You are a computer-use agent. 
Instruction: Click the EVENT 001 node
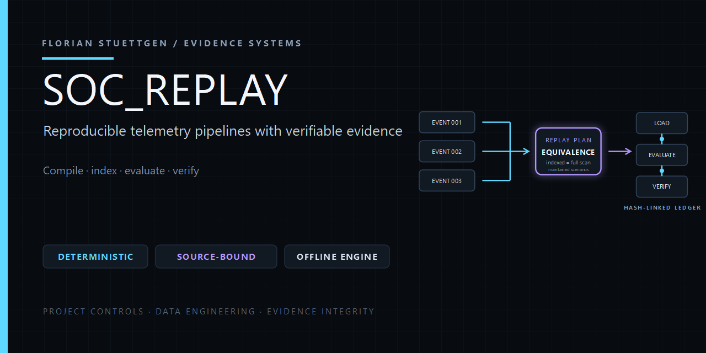(447, 122)
